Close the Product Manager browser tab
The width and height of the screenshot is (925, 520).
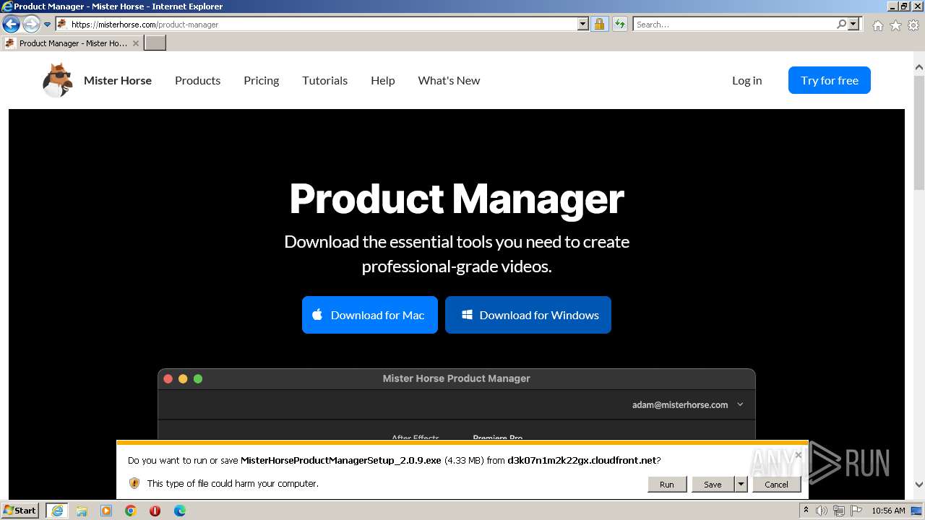tap(136, 43)
